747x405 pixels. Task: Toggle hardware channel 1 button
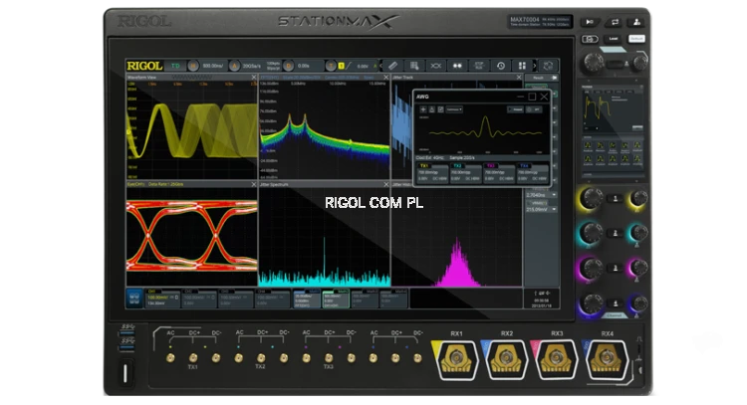coord(616,198)
